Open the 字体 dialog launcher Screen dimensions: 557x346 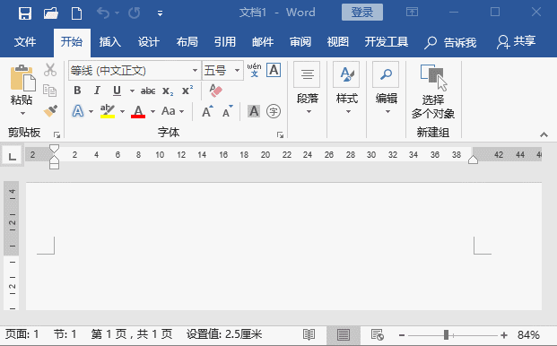(x=280, y=134)
